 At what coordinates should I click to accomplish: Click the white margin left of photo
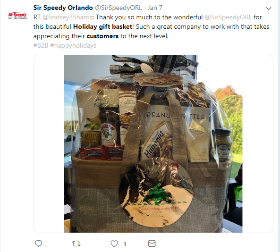(x=49, y=144)
